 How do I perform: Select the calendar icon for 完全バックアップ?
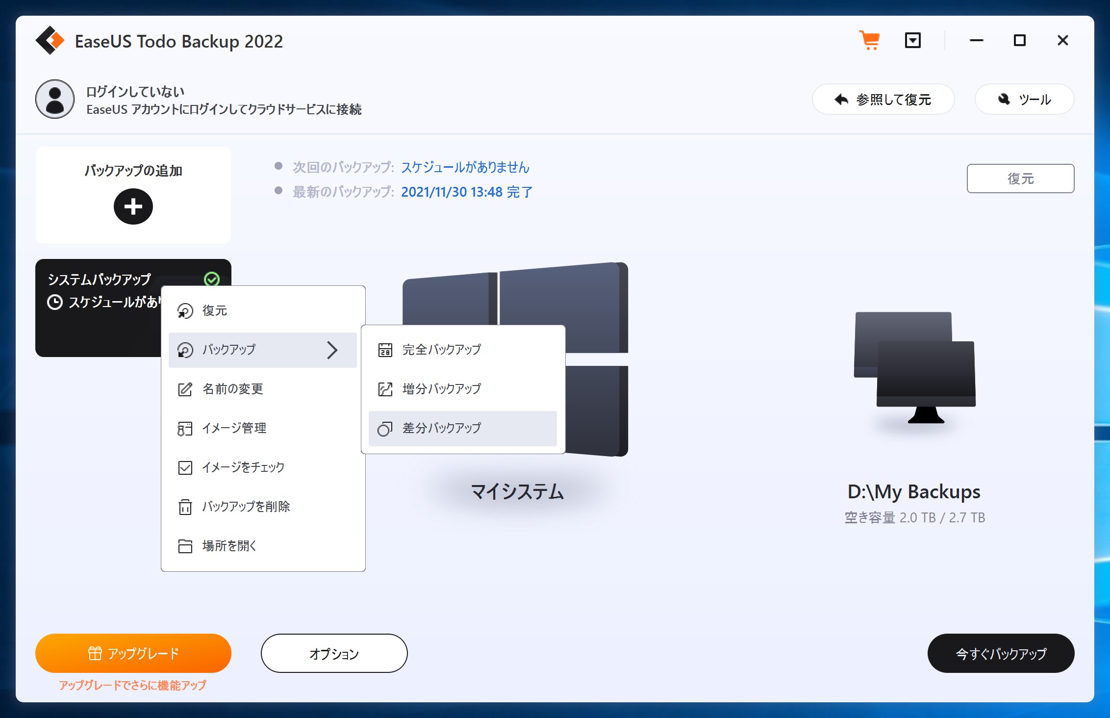(x=385, y=350)
